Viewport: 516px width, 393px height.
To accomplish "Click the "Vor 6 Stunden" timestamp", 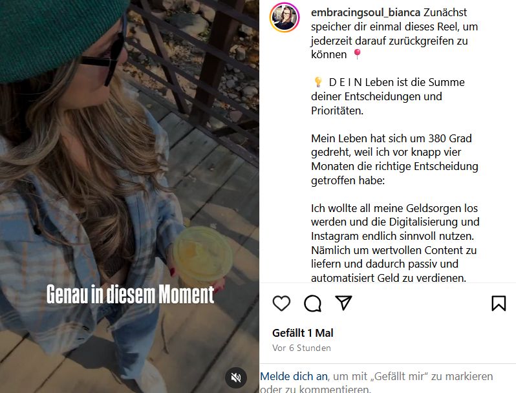I will coord(301,348).
